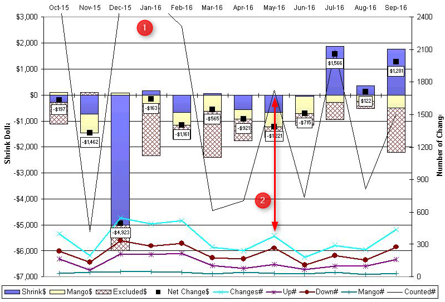
Task: Select the Mango# legend line marker
Action: 349,292
